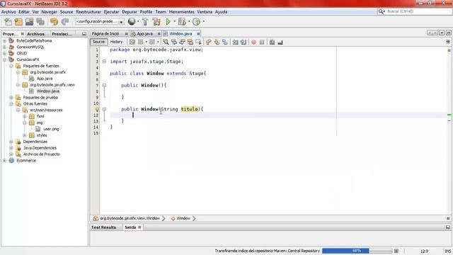Collapse the code fold on line 7

click(104, 85)
